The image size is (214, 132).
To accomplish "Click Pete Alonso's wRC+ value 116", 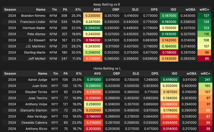I will tap(204, 34).
